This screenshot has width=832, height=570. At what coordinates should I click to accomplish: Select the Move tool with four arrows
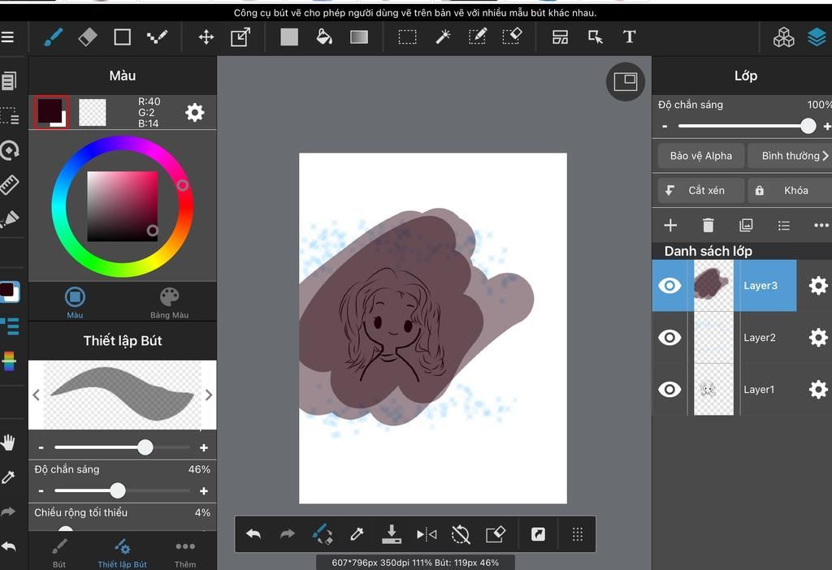[x=206, y=37]
